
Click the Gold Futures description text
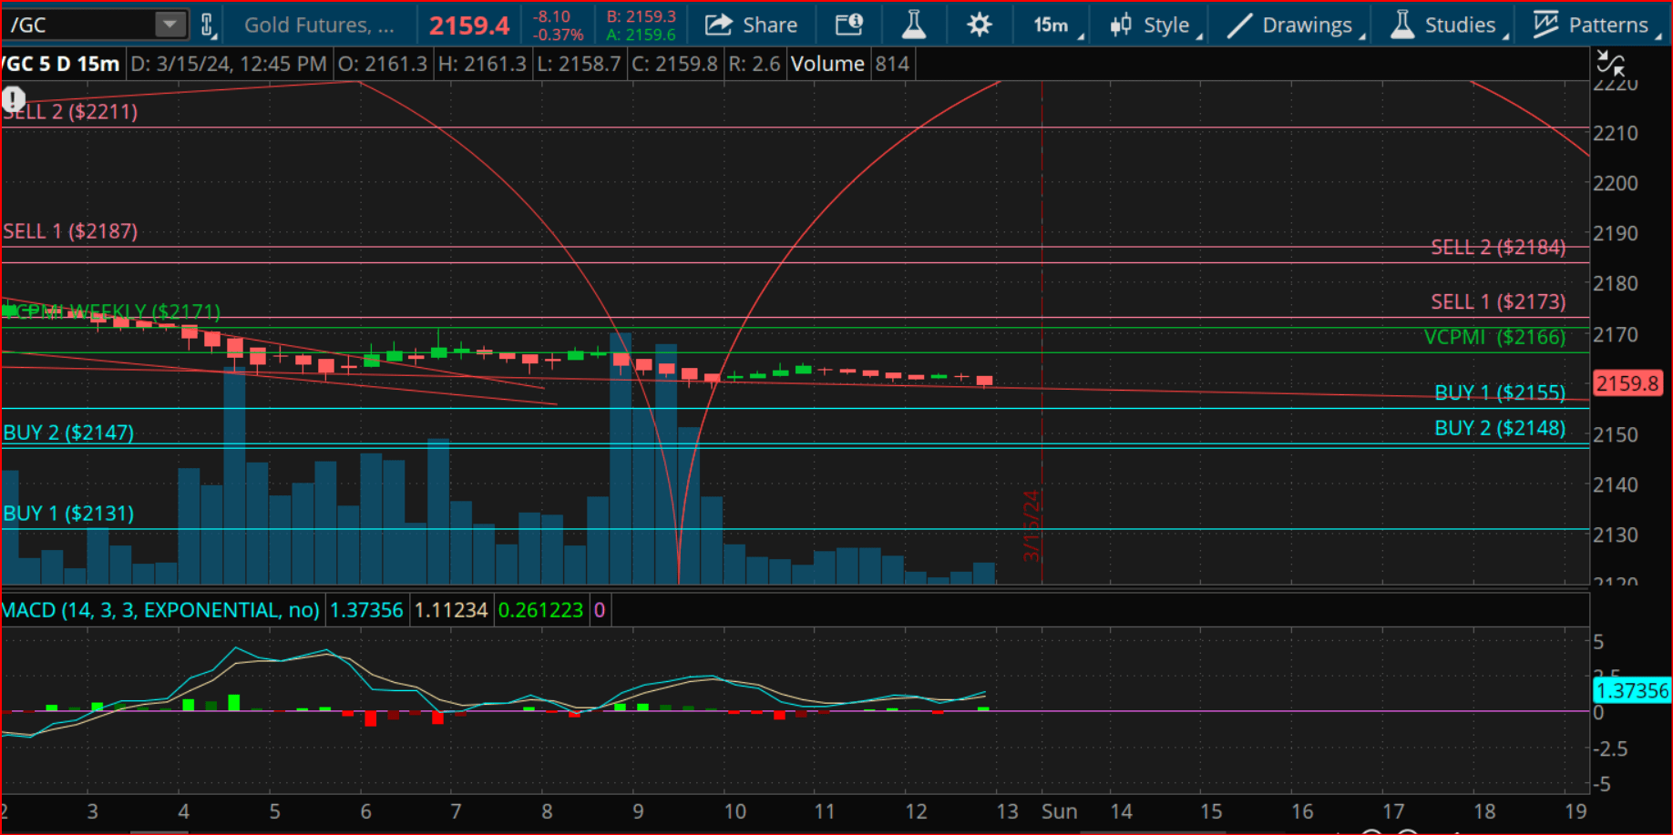(319, 25)
